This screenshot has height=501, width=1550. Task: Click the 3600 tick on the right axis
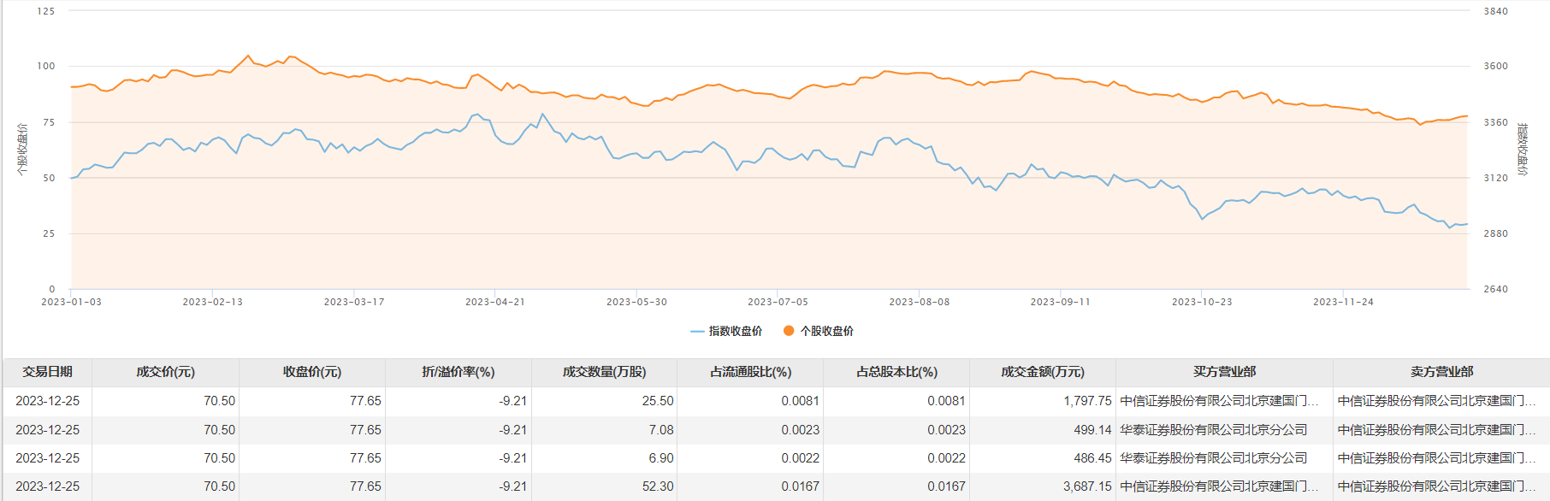[1495, 67]
